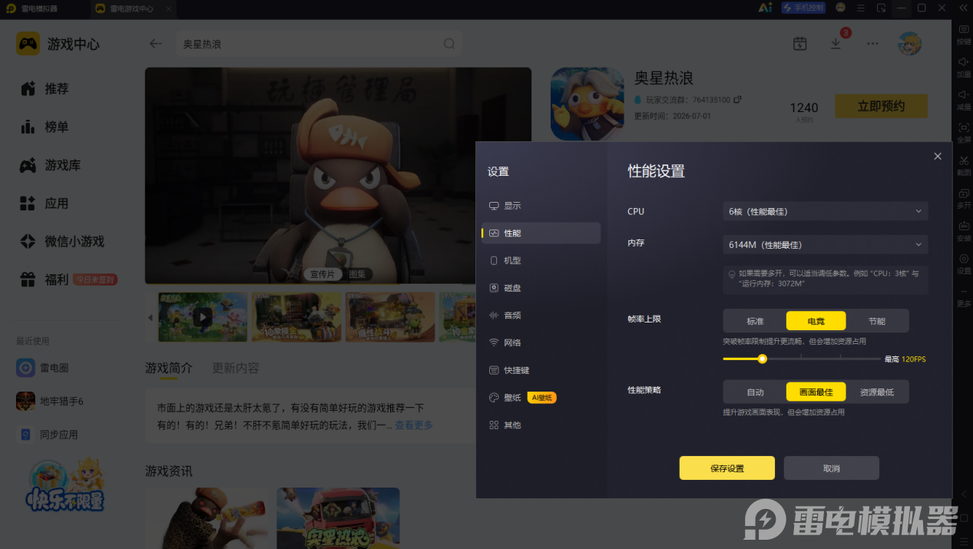Switch to the 更新内容 tab
Viewport: 973px width, 549px height.
pos(236,368)
